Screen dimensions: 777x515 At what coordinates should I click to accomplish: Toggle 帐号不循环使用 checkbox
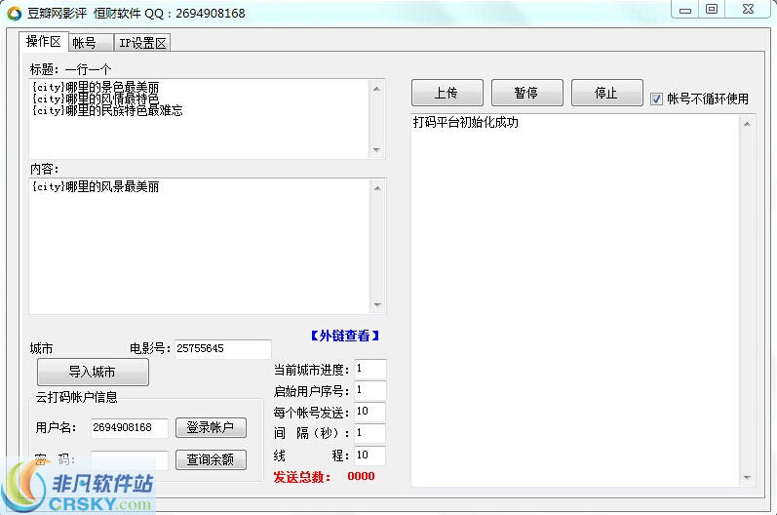point(656,99)
